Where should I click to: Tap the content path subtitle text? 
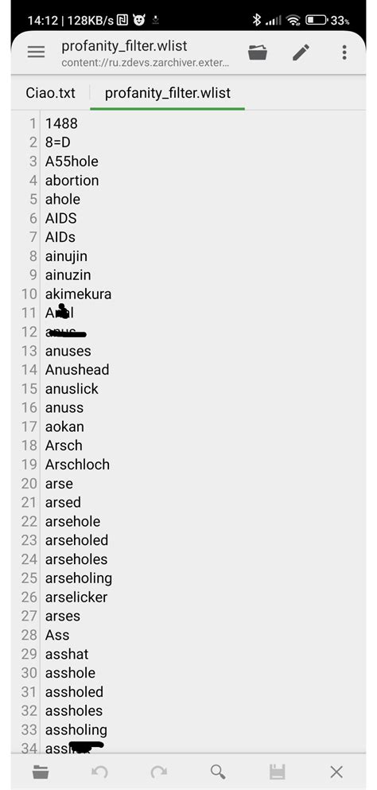pos(146,63)
